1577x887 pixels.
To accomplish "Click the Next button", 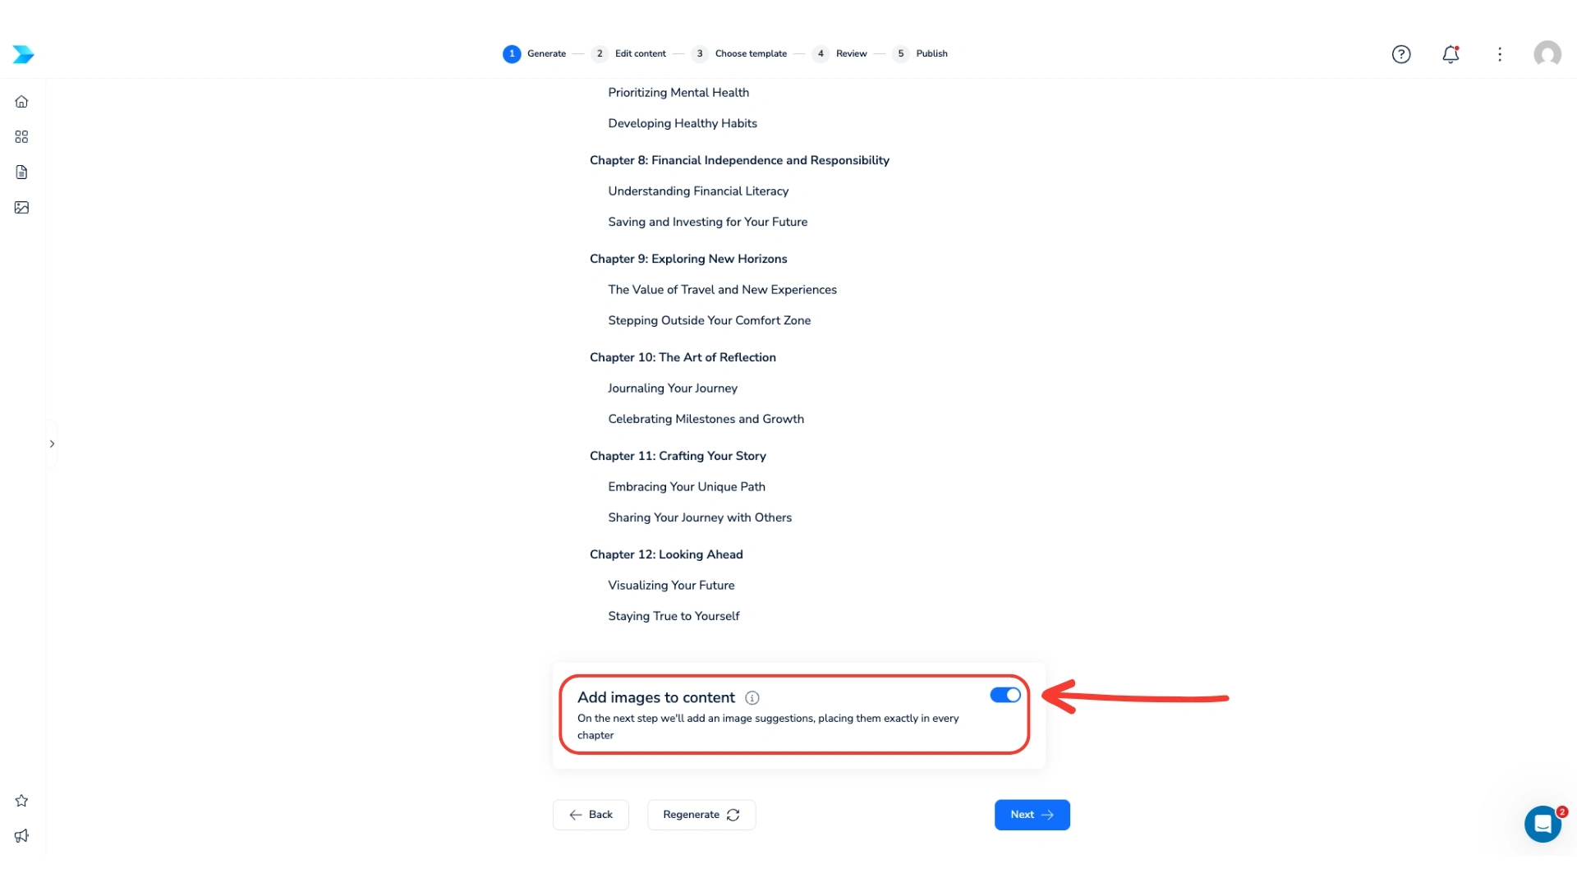I will pos(1032,815).
